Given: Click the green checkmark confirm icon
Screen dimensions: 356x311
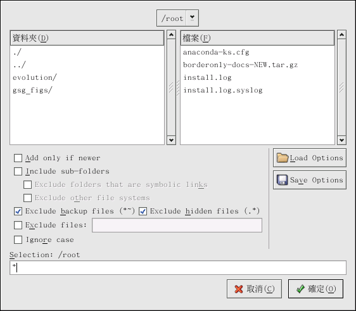Looking at the screenshot, I should [x=300, y=289].
